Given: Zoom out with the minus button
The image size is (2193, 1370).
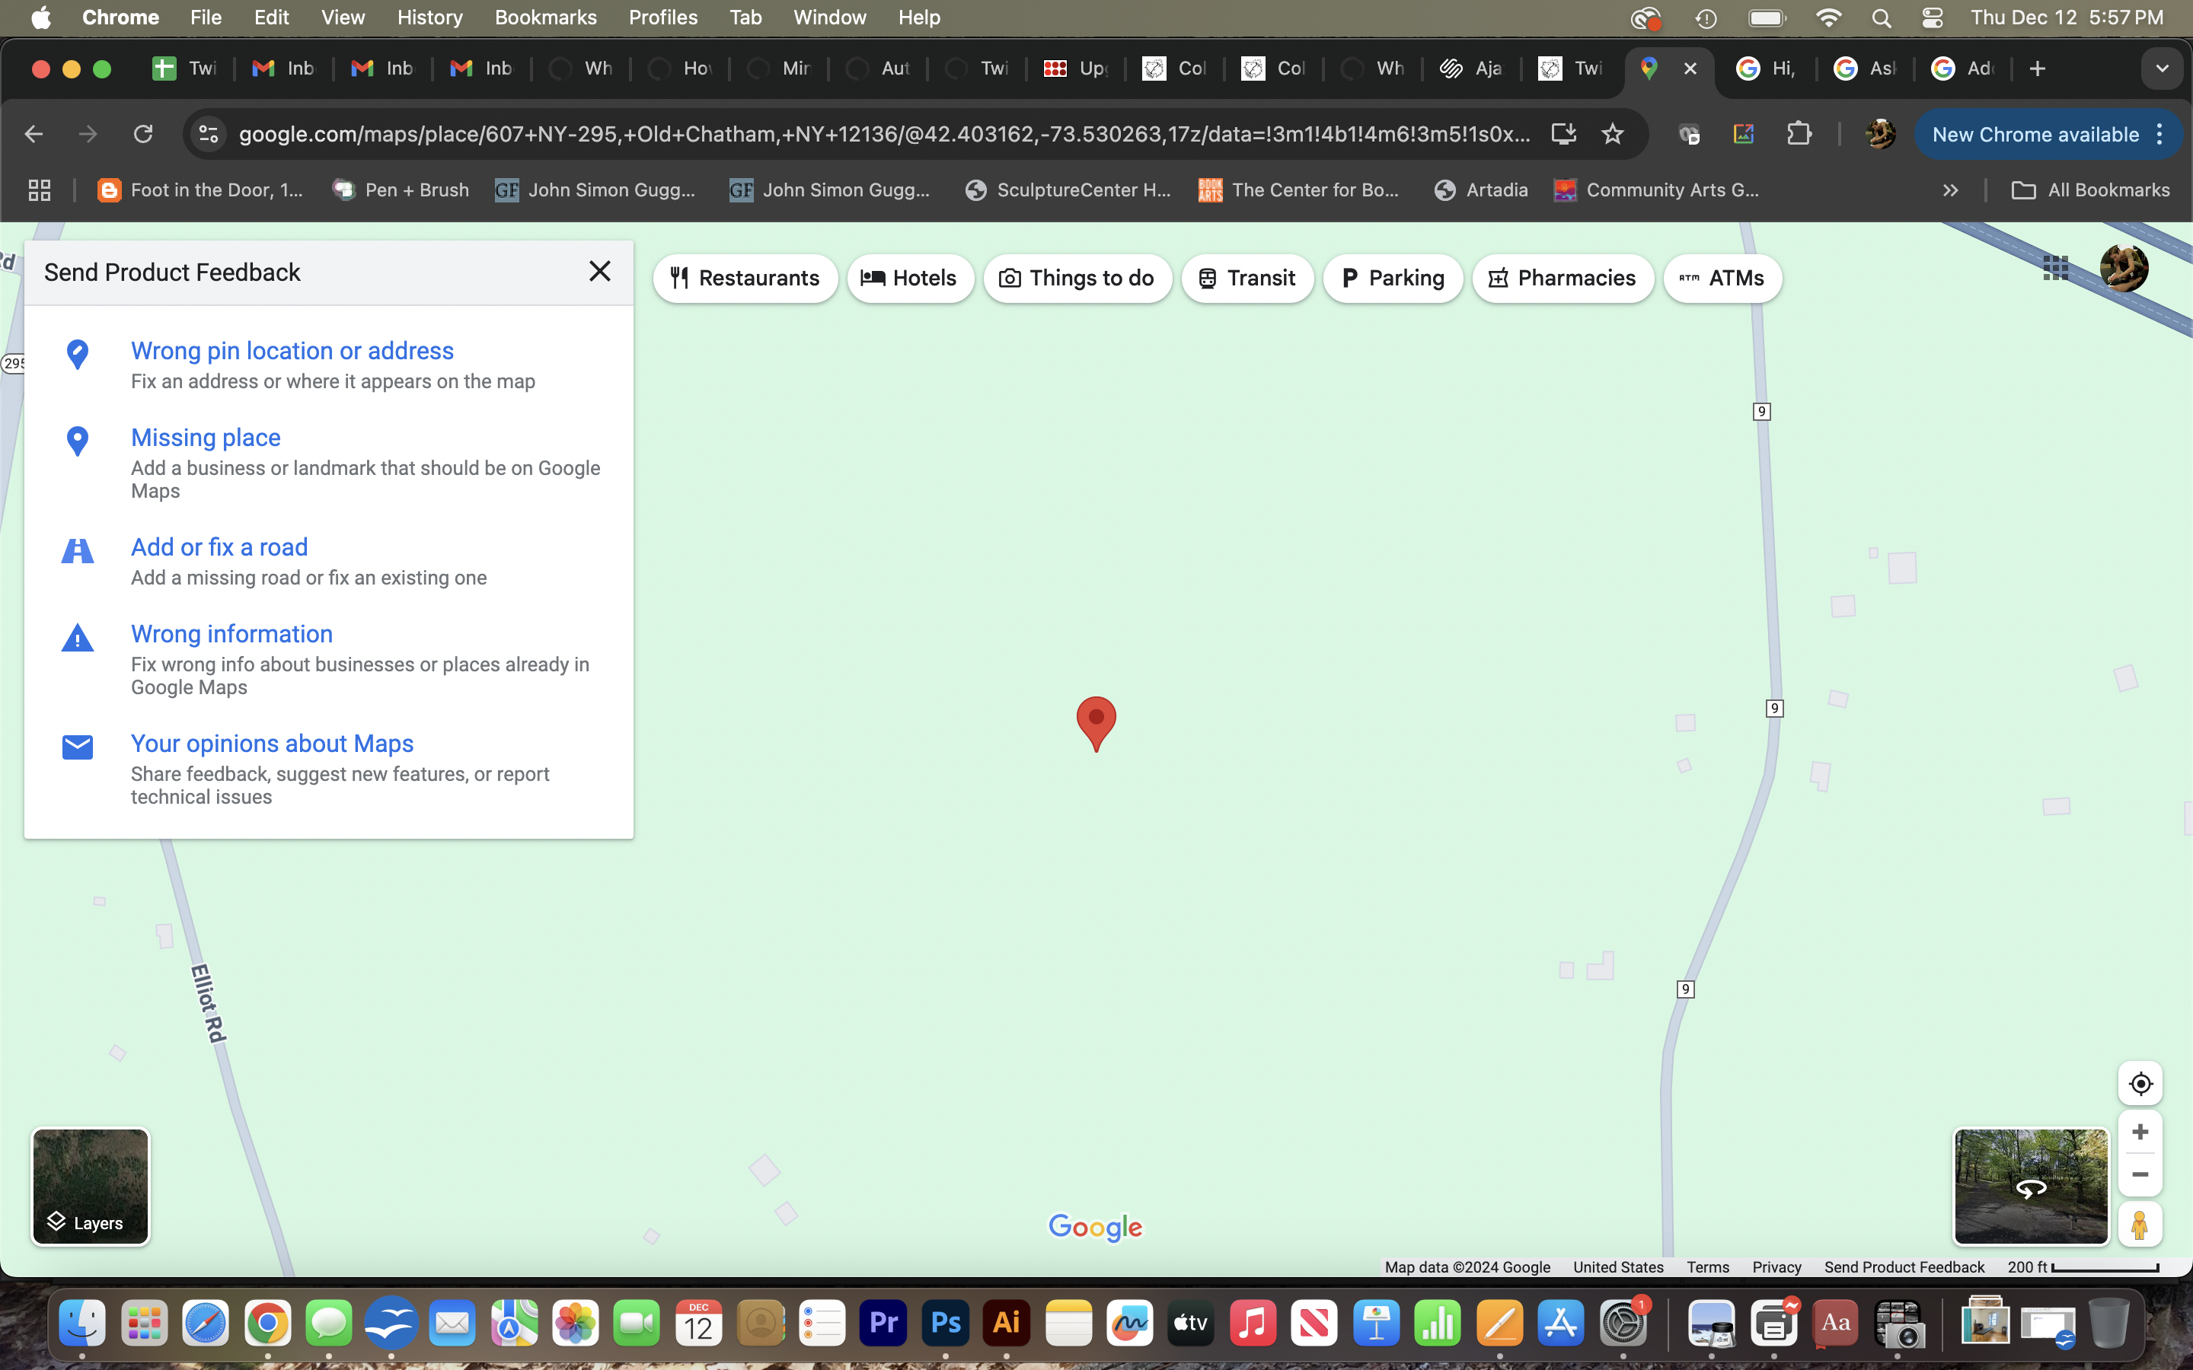Looking at the screenshot, I should click(2140, 1174).
